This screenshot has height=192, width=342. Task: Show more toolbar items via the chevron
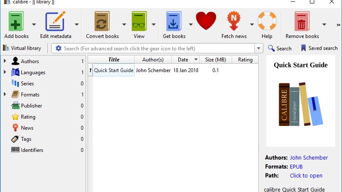tap(338, 25)
